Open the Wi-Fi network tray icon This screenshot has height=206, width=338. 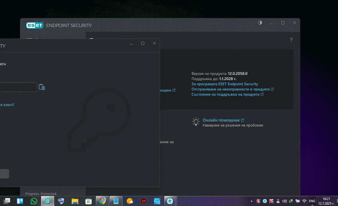pos(304,201)
